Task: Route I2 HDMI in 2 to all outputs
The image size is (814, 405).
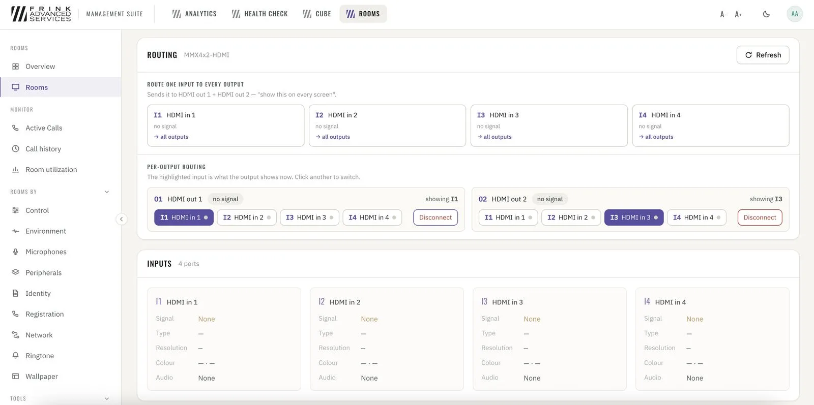Action: [387, 126]
